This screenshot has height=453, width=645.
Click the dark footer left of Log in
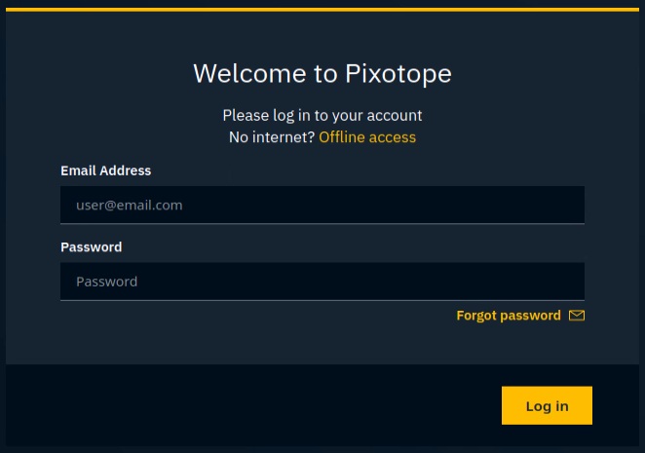pyautogui.click(x=244, y=406)
